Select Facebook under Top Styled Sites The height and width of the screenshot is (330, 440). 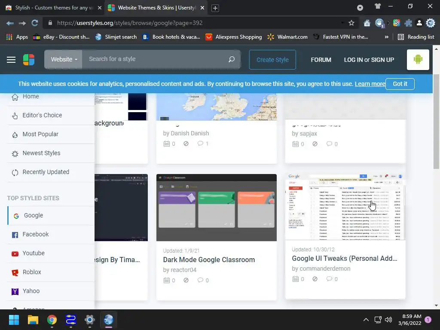pyautogui.click(x=51, y=234)
